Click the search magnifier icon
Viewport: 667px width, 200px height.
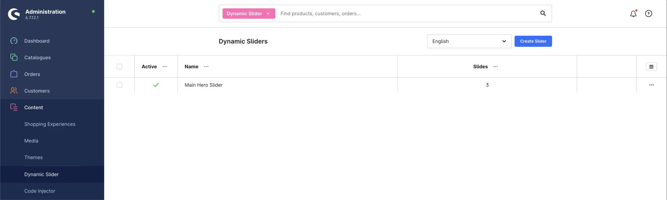coord(543,13)
